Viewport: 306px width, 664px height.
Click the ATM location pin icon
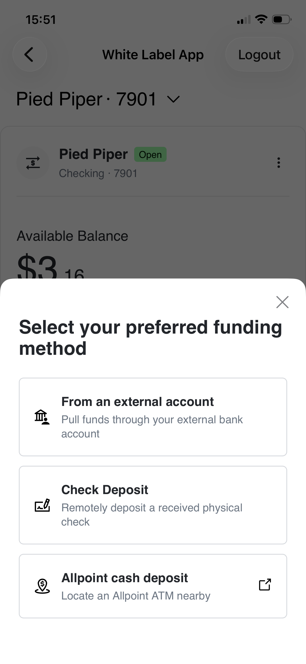pos(42,586)
